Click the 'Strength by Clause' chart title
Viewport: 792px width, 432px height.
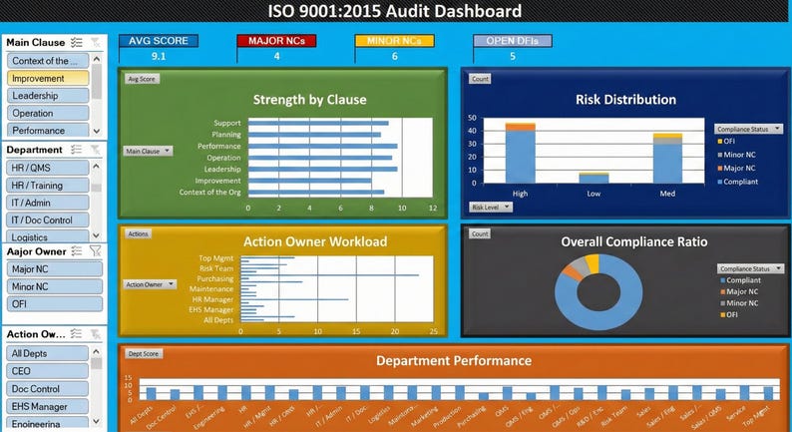tap(309, 100)
